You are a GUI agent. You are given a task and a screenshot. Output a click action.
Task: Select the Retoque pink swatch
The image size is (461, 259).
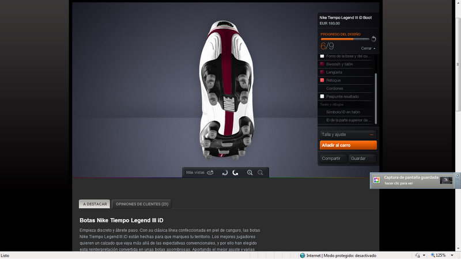coord(322,80)
